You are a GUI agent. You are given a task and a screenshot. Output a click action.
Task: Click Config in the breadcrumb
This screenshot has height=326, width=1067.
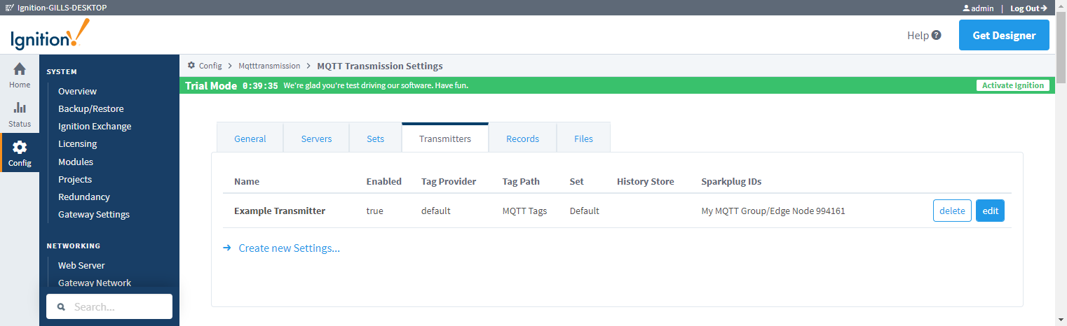210,65
